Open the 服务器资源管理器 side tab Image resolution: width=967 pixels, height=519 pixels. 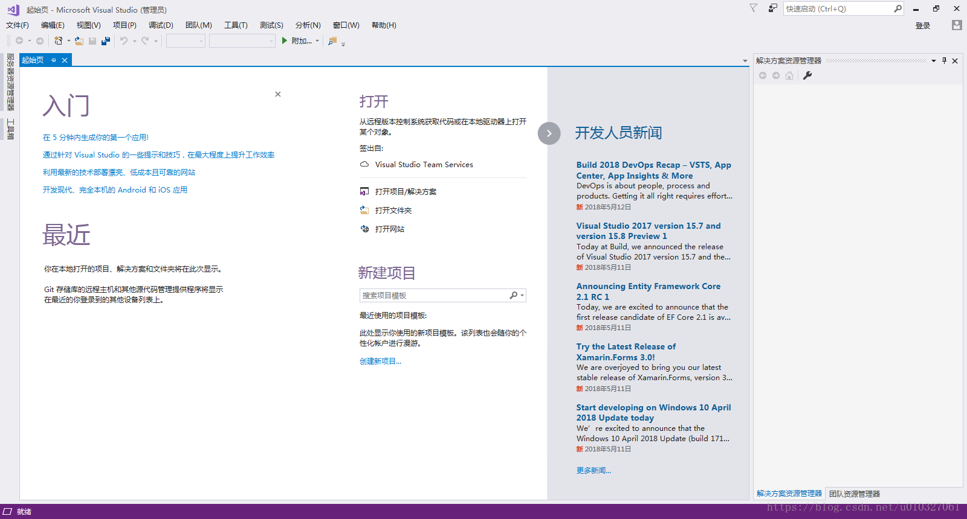click(x=10, y=82)
